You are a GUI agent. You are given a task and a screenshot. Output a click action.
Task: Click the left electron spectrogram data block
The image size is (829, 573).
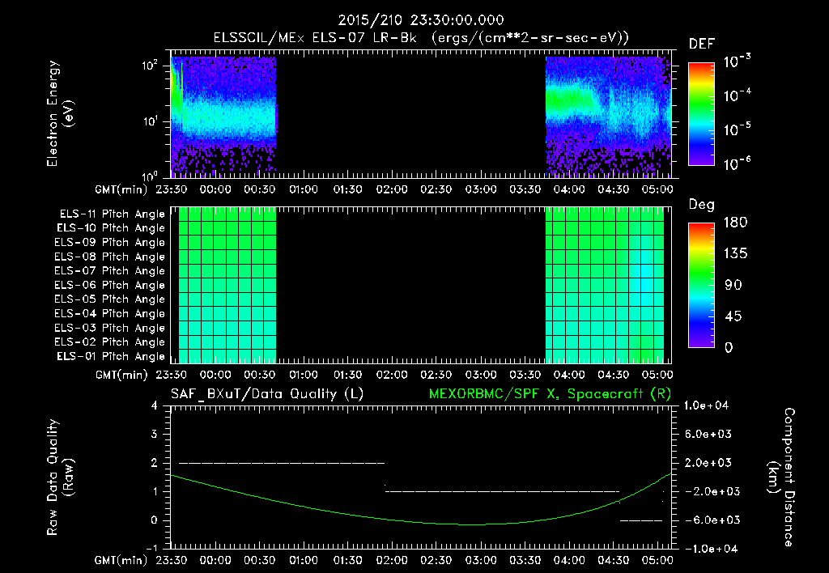click(223, 117)
